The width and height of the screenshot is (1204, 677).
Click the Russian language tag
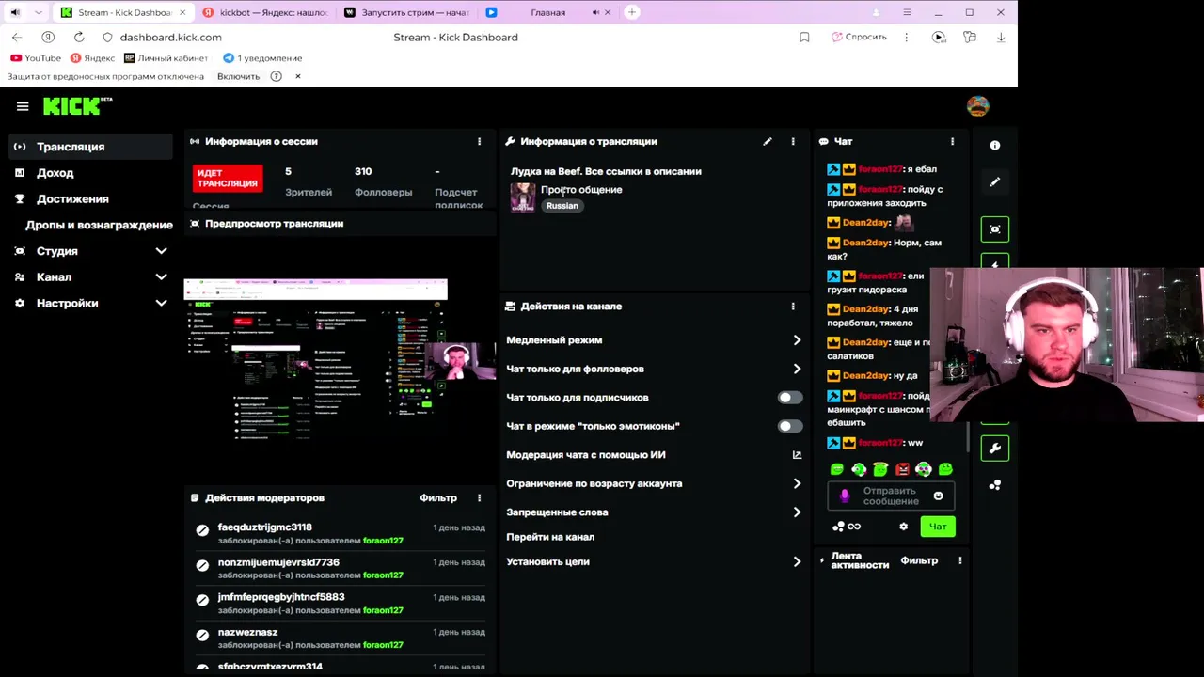click(x=562, y=206)
